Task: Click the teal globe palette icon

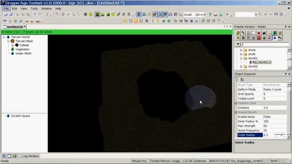Action: [275, 33]
